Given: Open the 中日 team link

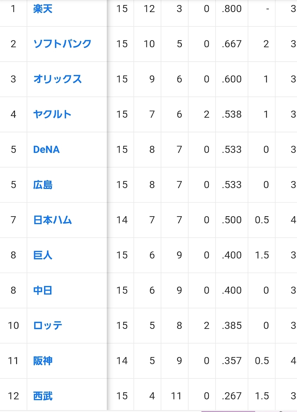Looking at the screenshot, I should pyautogui.click(x=43, y=290).
